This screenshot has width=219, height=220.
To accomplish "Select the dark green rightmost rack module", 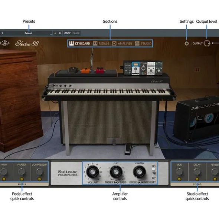I will coord(159,68).
